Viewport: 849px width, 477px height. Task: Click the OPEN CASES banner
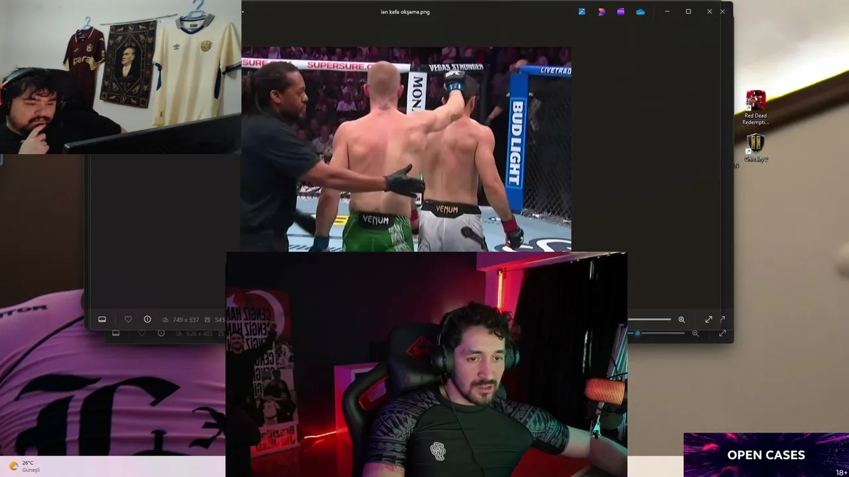click(x=766, y=455)
